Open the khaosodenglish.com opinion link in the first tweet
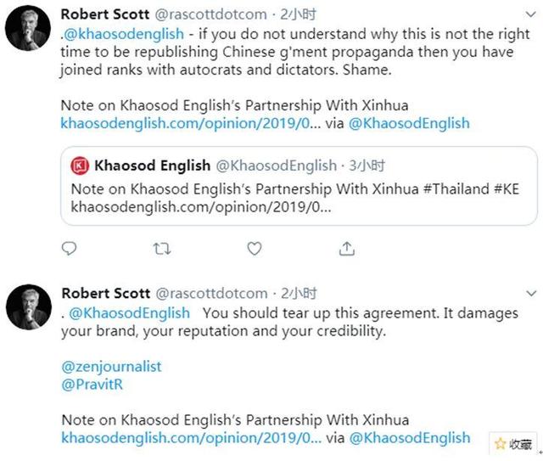543x461 pixels. pyautogui.click(x=191, y=123)
